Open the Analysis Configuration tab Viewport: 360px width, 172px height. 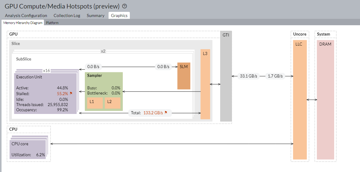pyautogui.click(x=26, y=15)
